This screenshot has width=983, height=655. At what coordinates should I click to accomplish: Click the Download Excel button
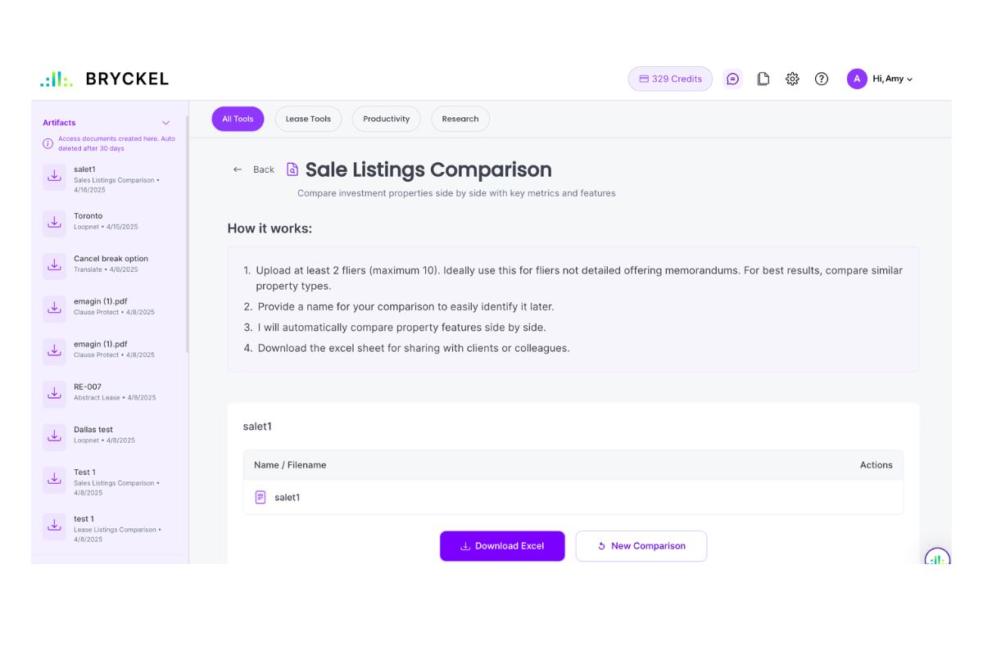click(502, 546)
